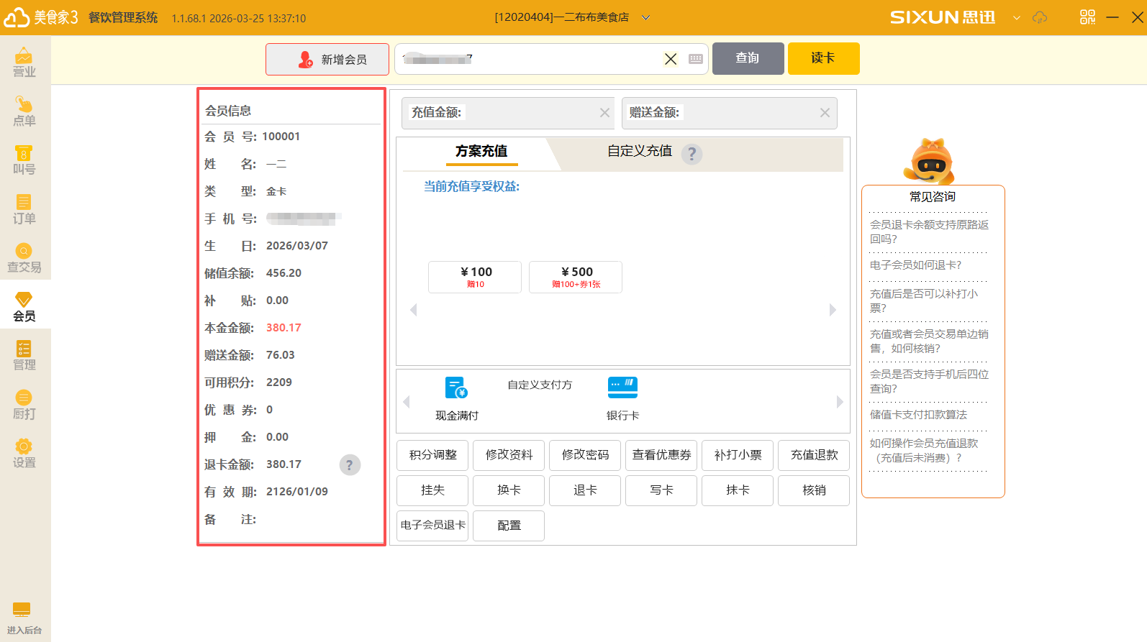Click the 新增会员 button
The height and width of the screenshot is (642, 1147).
tap(327, 59)
